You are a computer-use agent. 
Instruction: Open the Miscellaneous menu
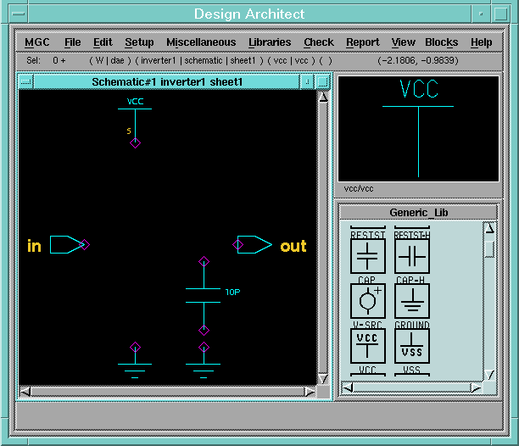(x=202, y=42)
